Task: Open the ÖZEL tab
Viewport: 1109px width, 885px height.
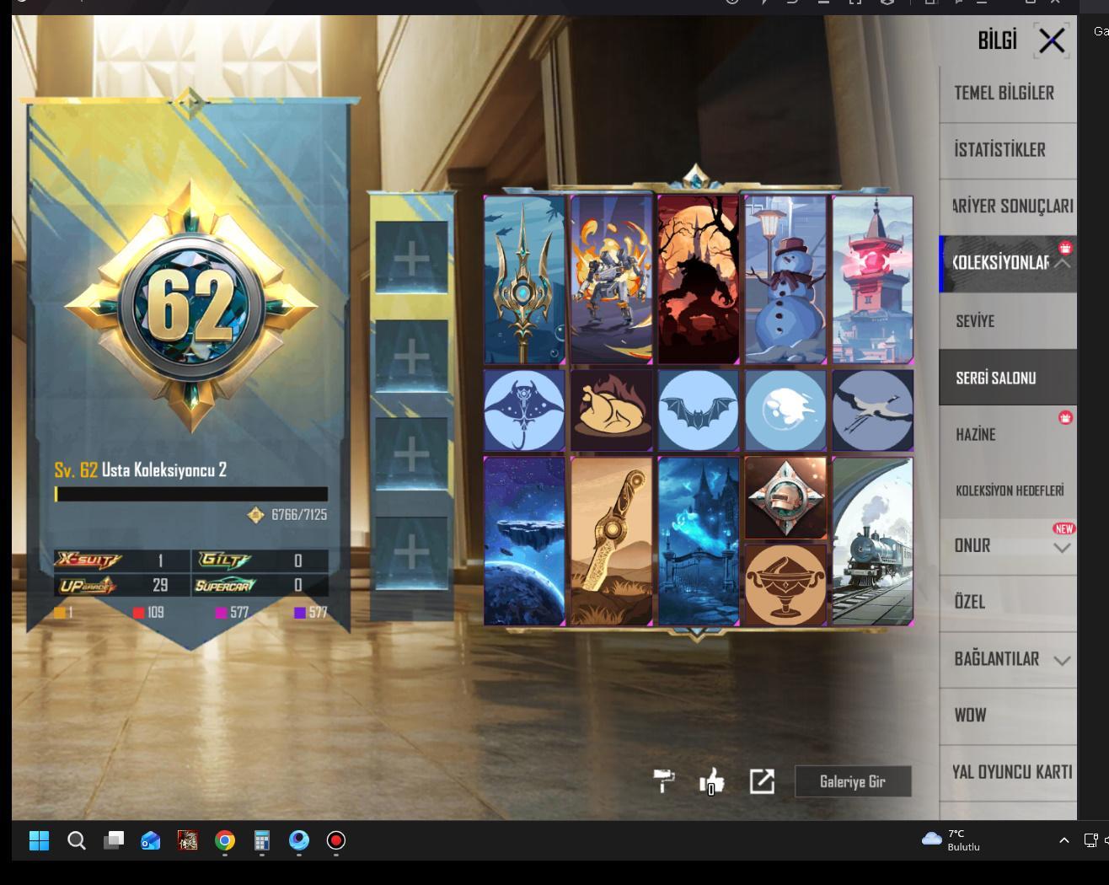Action: tap(1008, 602)
